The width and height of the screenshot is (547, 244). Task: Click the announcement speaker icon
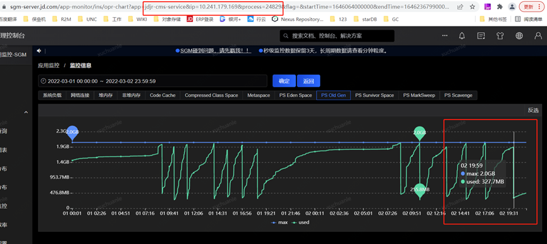tap(39, 51)
